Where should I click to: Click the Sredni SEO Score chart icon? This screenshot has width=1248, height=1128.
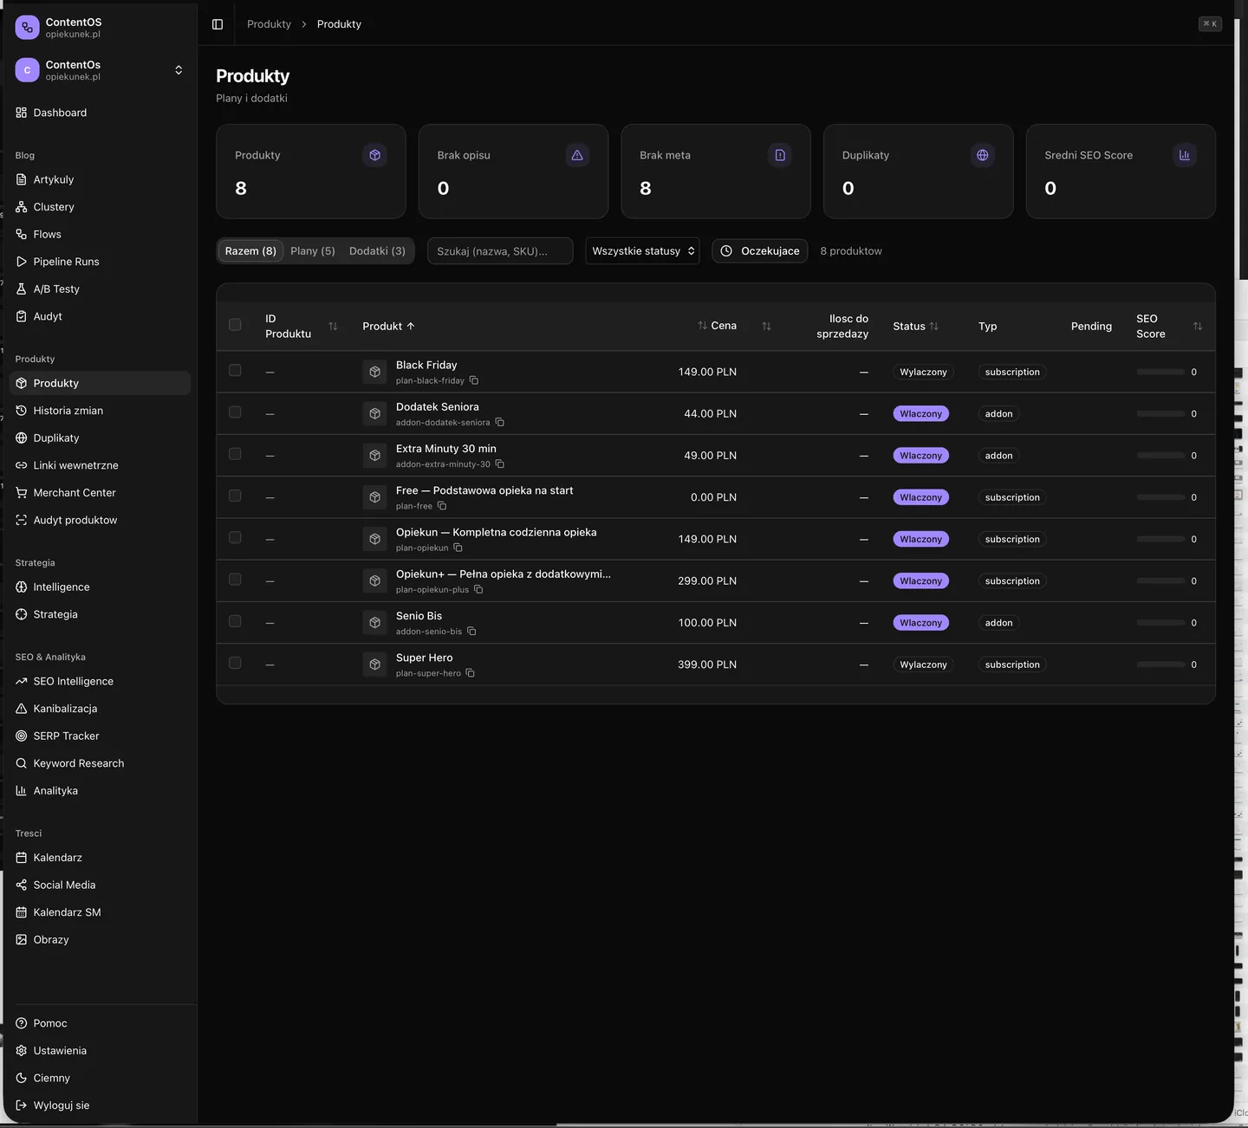(1185, 155)
